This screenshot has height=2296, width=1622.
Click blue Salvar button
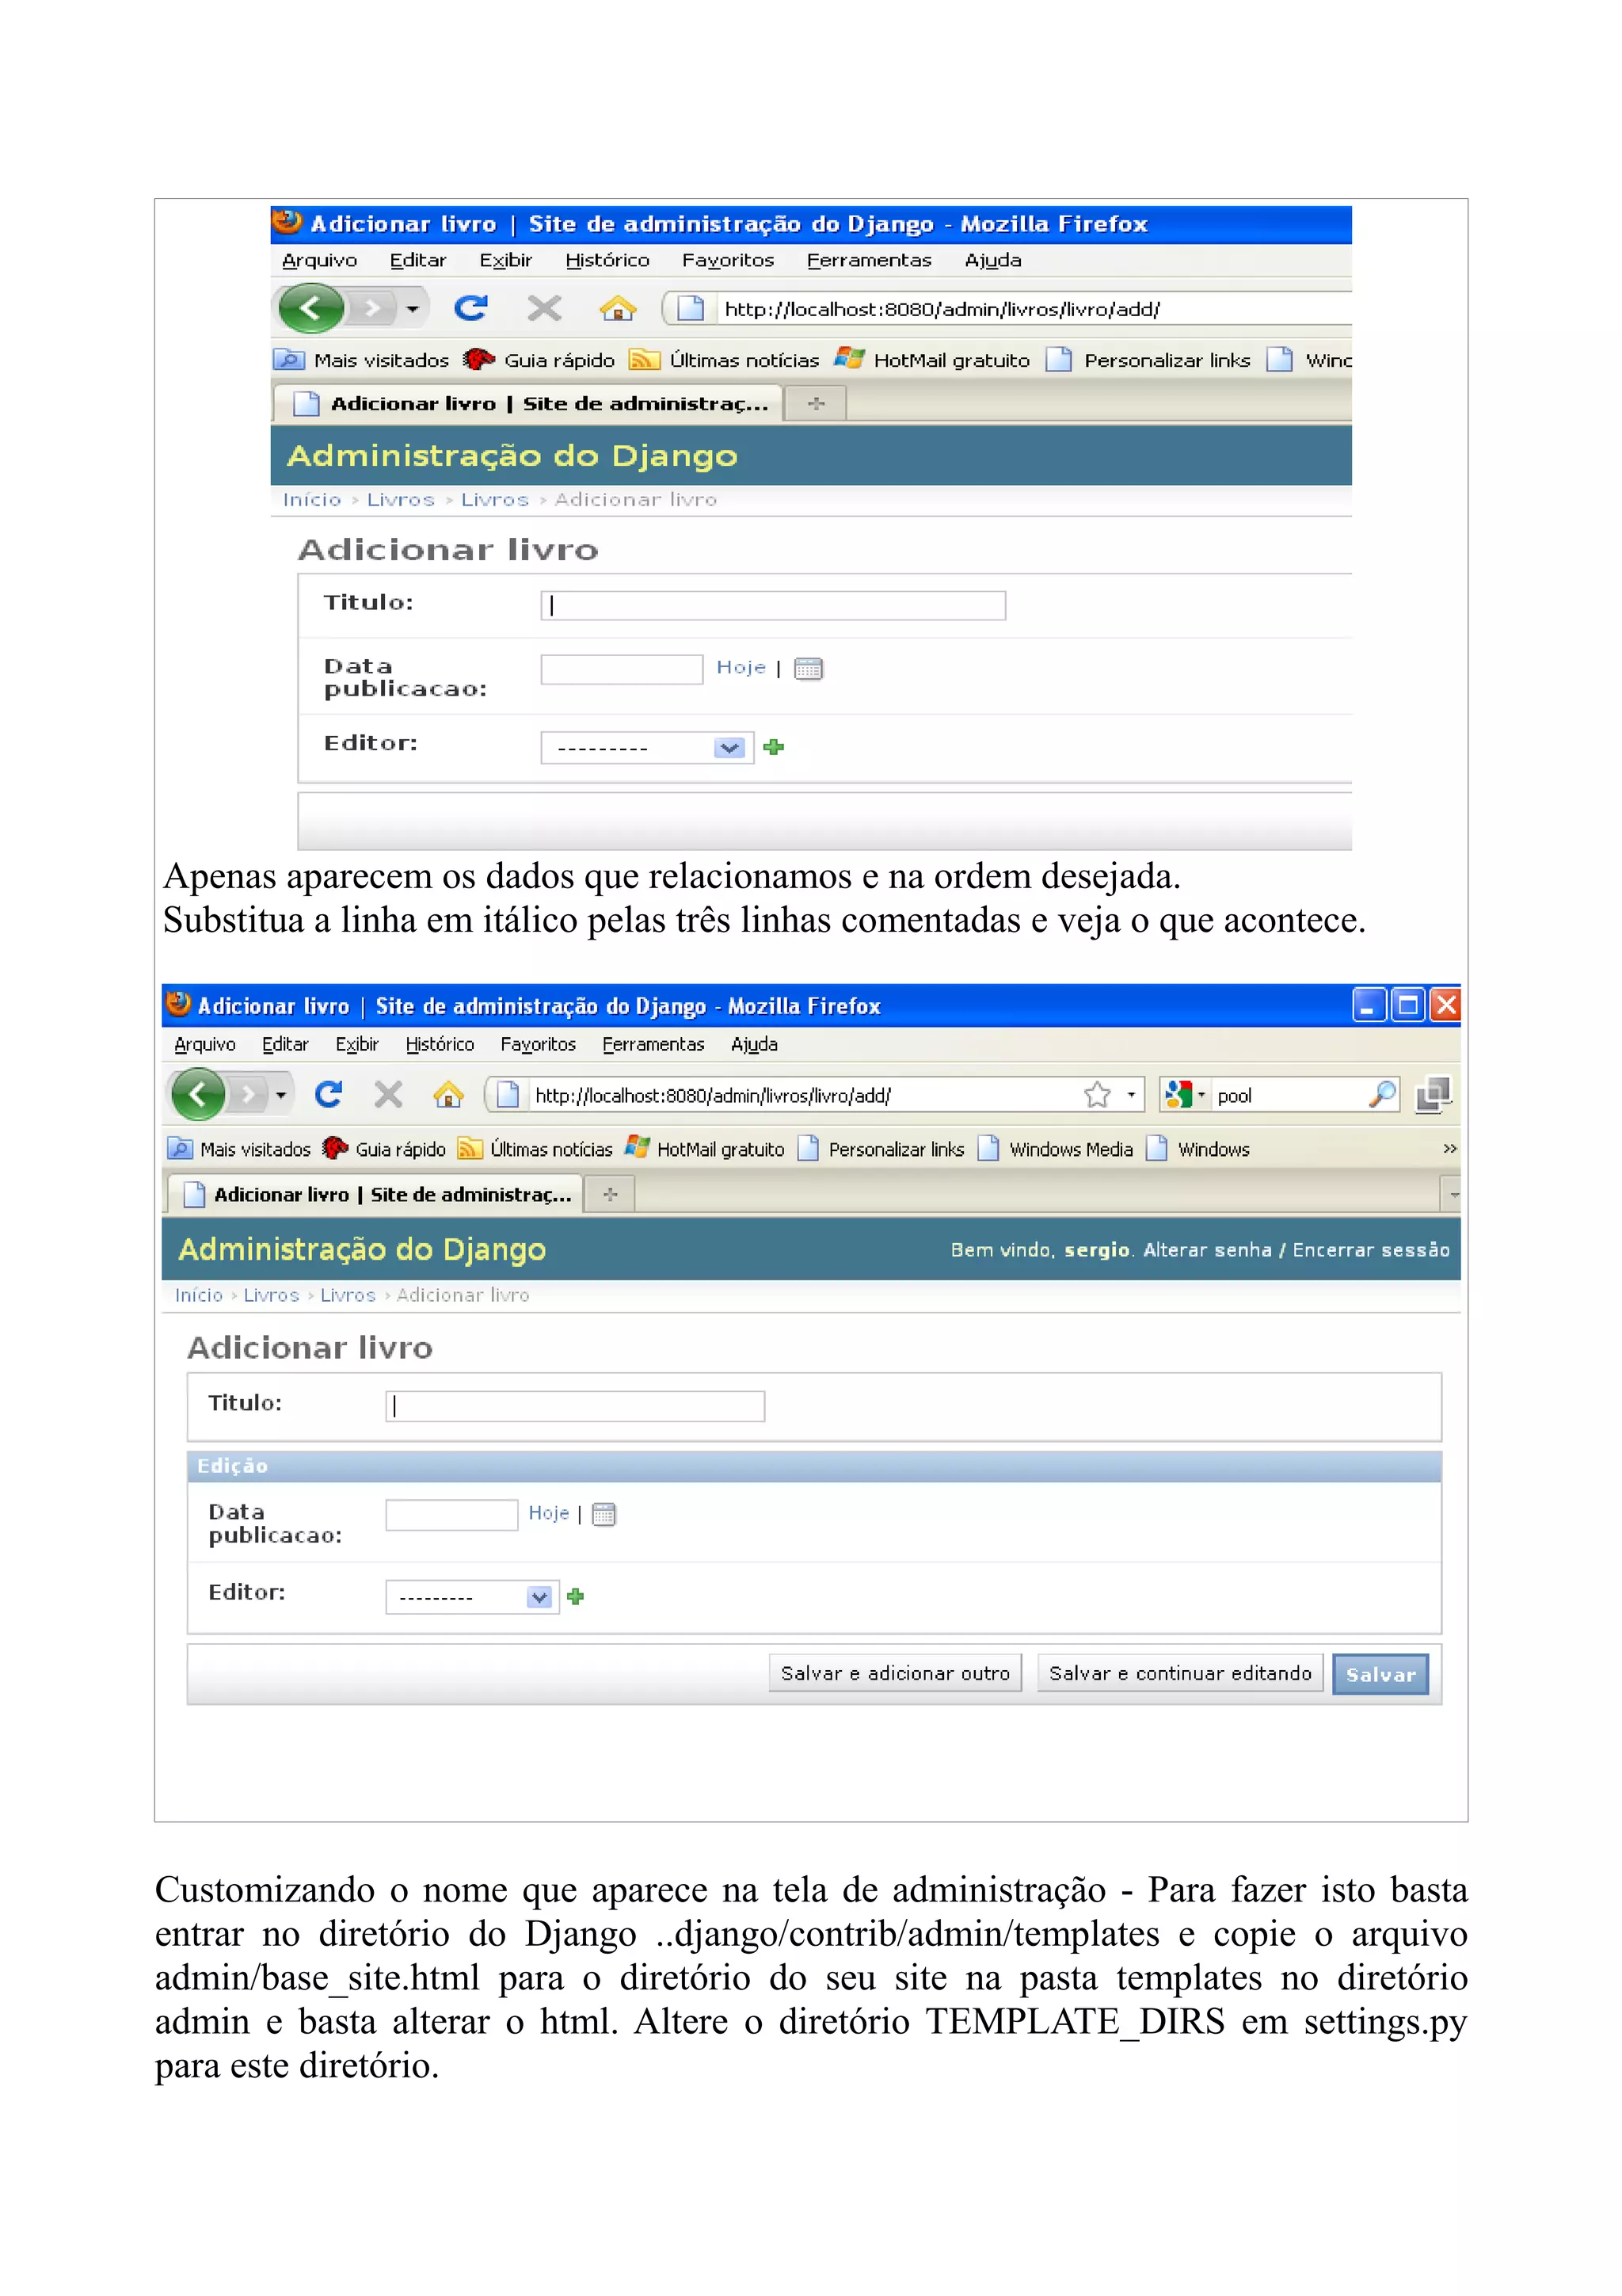pyautogui.click(x=1380, y=1674)
